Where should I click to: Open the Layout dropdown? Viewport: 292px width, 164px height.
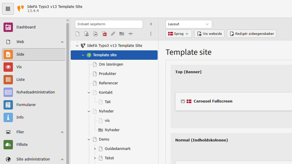189,24
